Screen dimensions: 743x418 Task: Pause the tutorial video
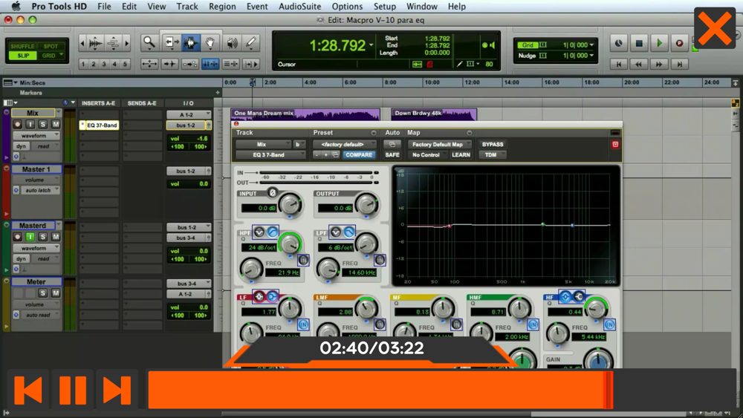pyautogui.click(x=73, y=390)
